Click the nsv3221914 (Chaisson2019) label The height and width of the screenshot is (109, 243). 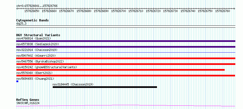click(x=37, y=50)
